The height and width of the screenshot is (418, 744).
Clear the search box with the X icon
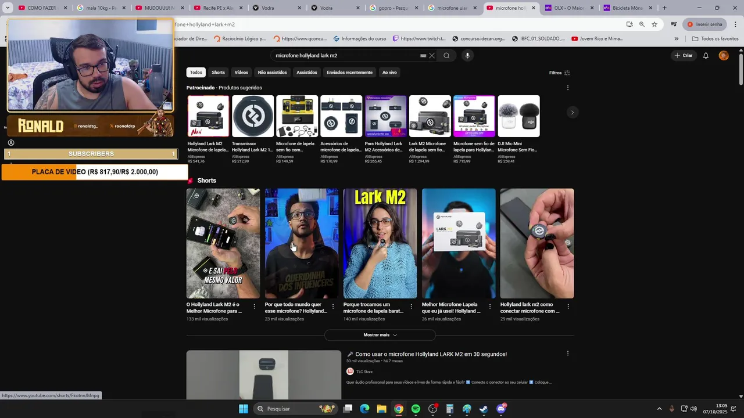tap(432, 56)
